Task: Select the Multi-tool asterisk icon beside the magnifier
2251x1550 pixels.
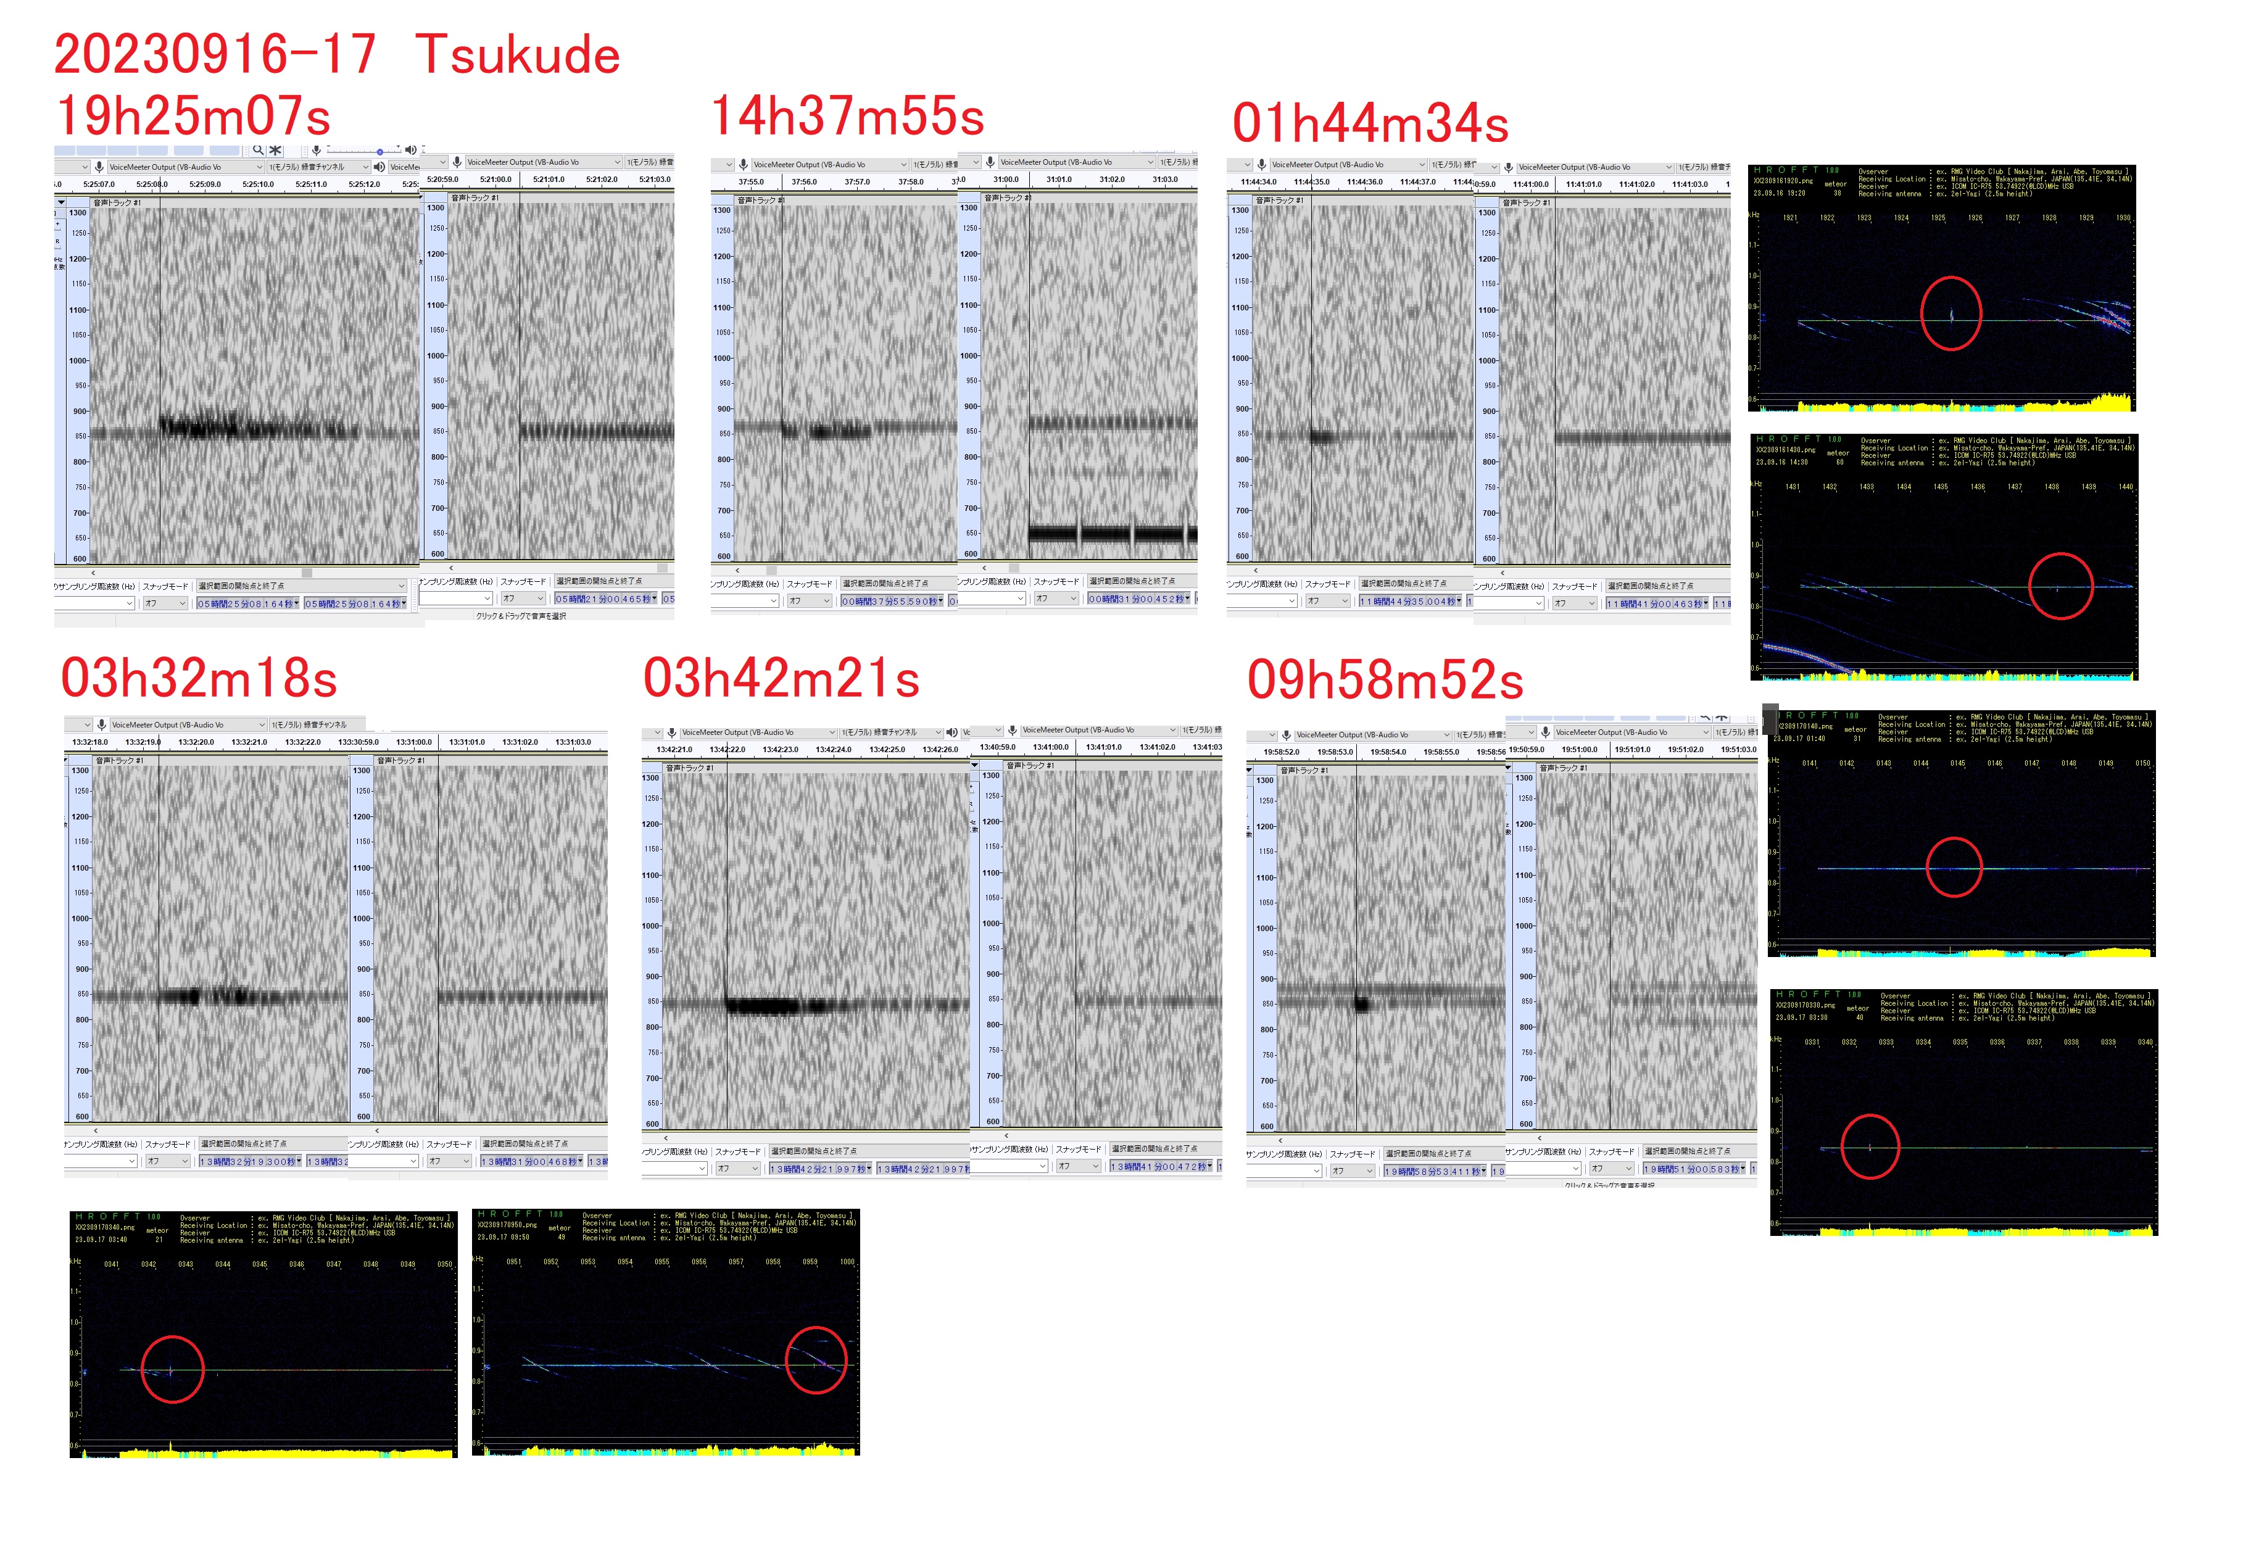Action: point(276,151)
